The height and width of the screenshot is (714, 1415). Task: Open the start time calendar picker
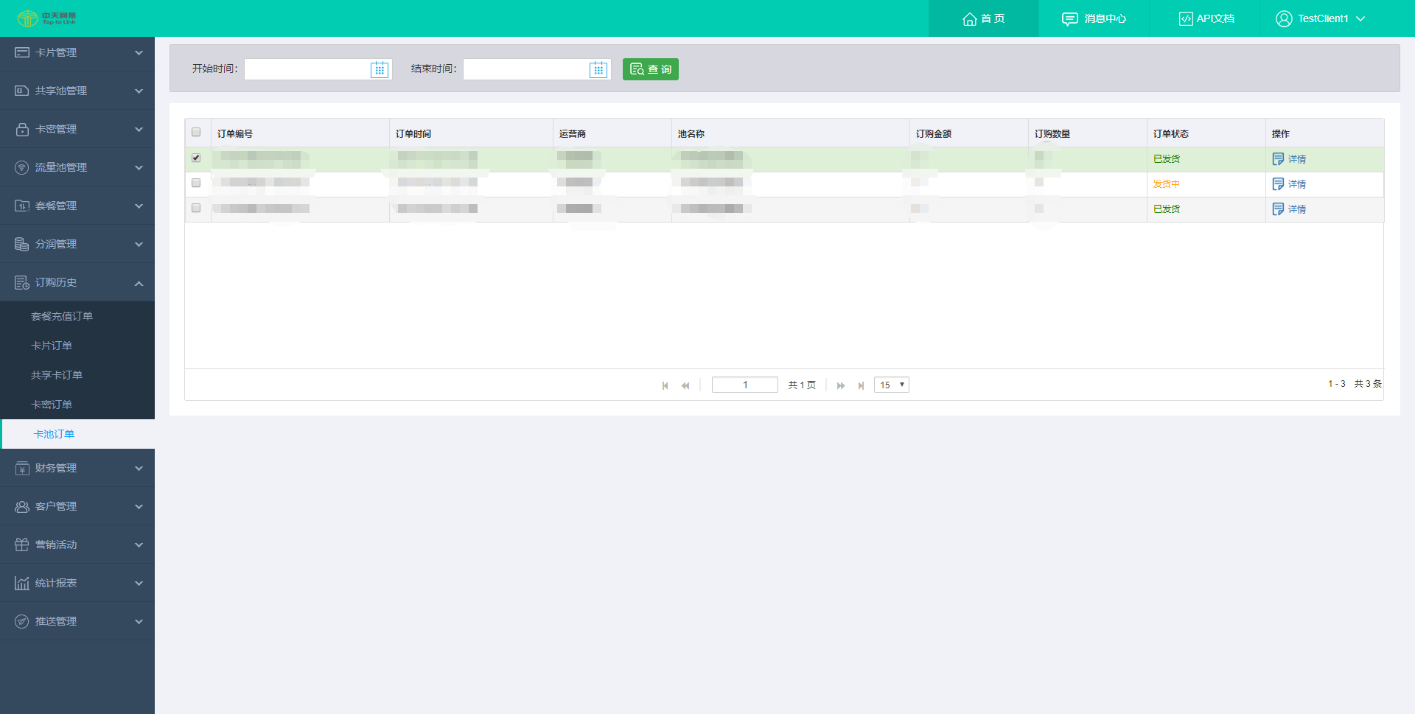(380, 69)
